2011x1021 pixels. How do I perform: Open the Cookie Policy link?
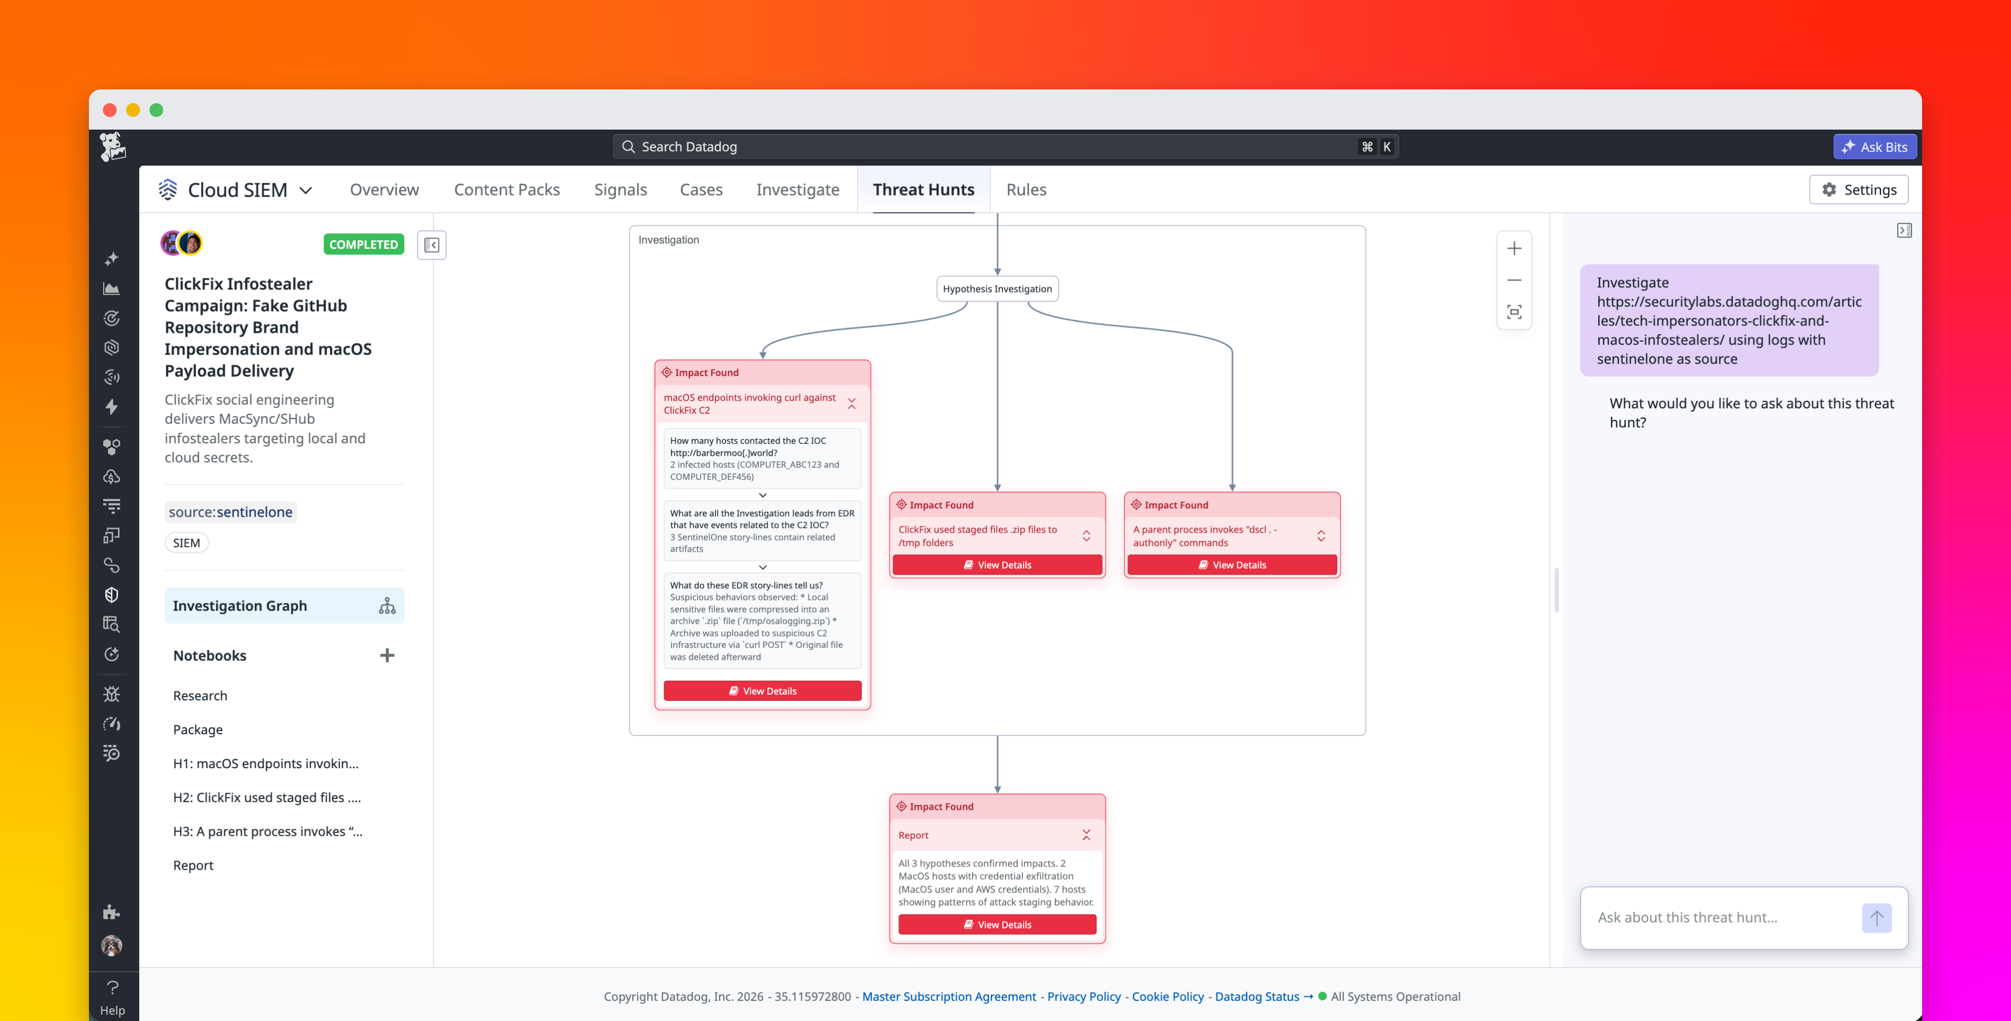[x=1168, y=997]
